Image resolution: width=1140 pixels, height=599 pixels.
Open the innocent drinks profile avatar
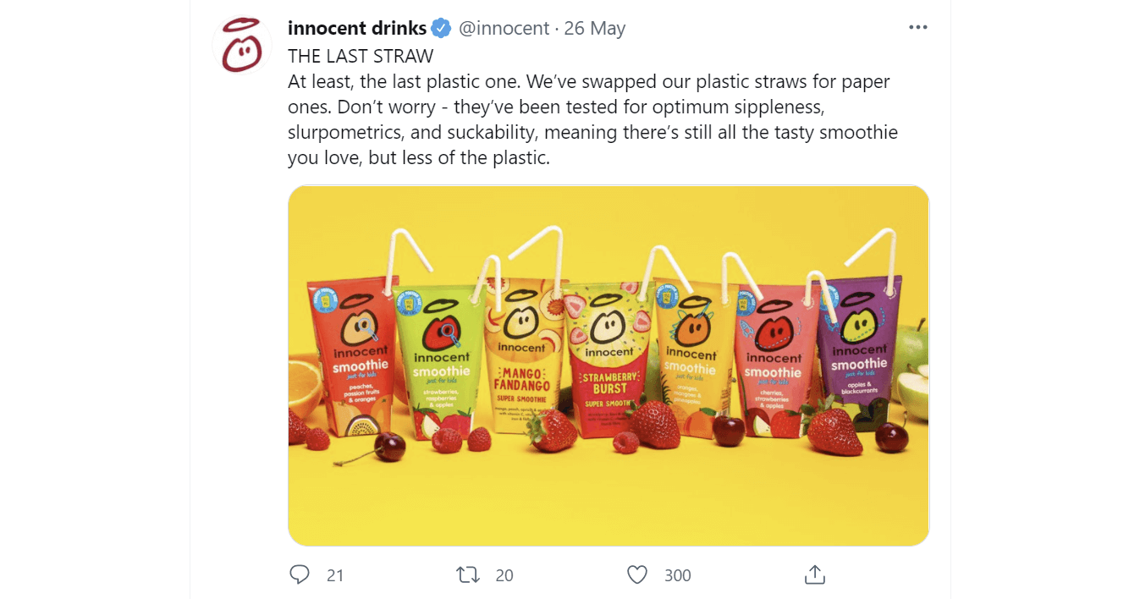(240, 47)
